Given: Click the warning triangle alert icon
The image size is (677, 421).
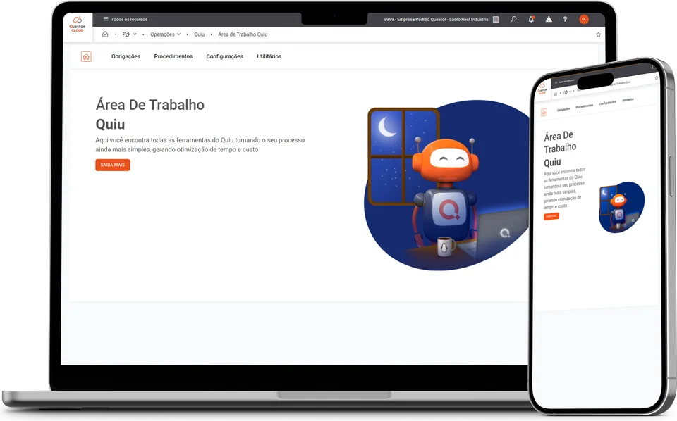Looking at the screenshot, I should (549, 19).
